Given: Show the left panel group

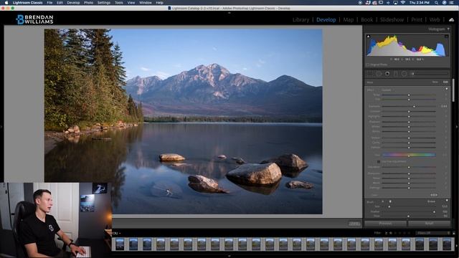Looking at the screenshot, I should [1, 127].
